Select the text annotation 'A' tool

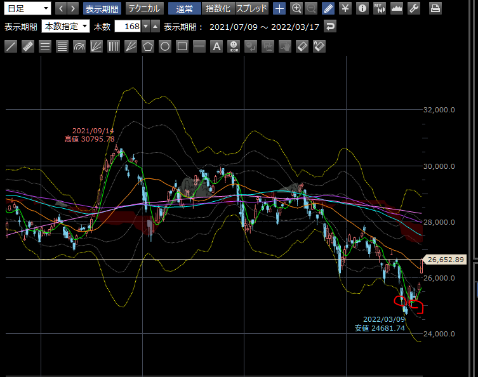pyautogui.click(x=216, y=46)
